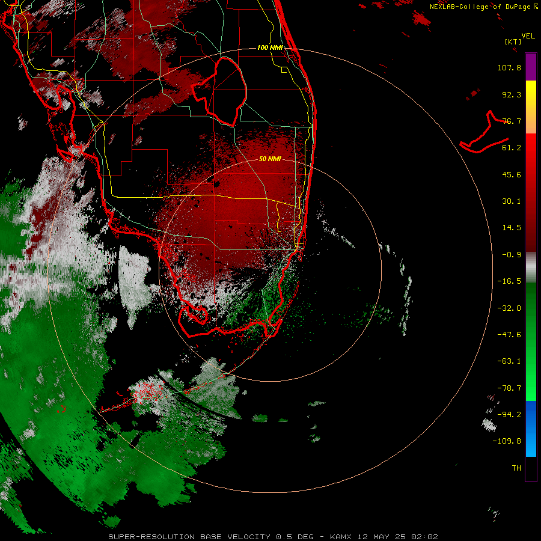Click the TH threshold label
The width and height of the screenshot is (541, 541).
pyautogui.click(x=516, y=468)
